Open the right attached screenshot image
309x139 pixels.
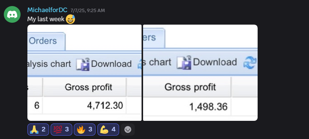[200, 73]
